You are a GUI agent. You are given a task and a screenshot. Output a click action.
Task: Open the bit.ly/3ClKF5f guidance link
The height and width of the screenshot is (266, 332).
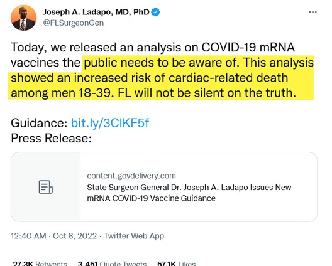point(109,123)
